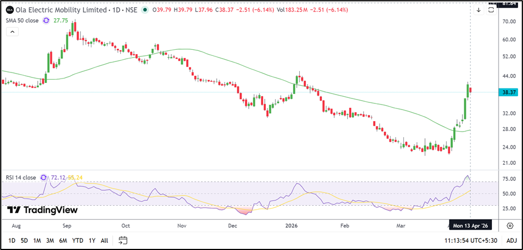Screen dimensions: 523x250
Task: Toggle the ADJ adjusted data button
Action: coord(511,240)
